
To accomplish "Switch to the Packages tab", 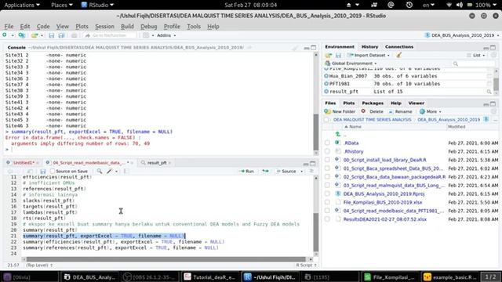I will click(x=373, y=103).
